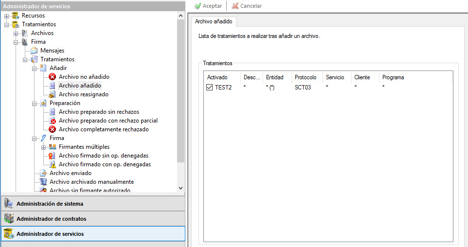This screenshot has height=247, width=468.
Task: Click the Archivo completamente rechazado red icon
Action: click(x=53, y=129)
